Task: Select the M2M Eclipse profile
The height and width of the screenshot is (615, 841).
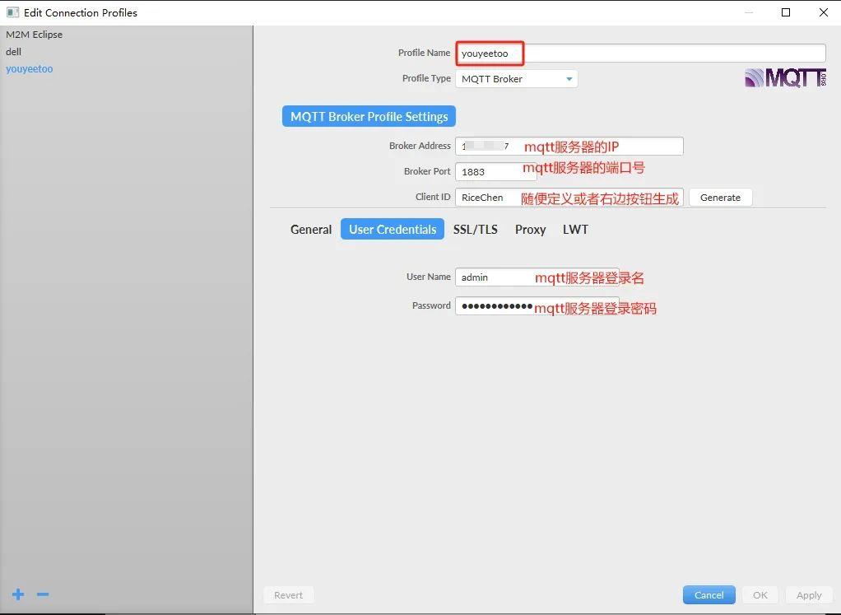Action: coord(35,35)
